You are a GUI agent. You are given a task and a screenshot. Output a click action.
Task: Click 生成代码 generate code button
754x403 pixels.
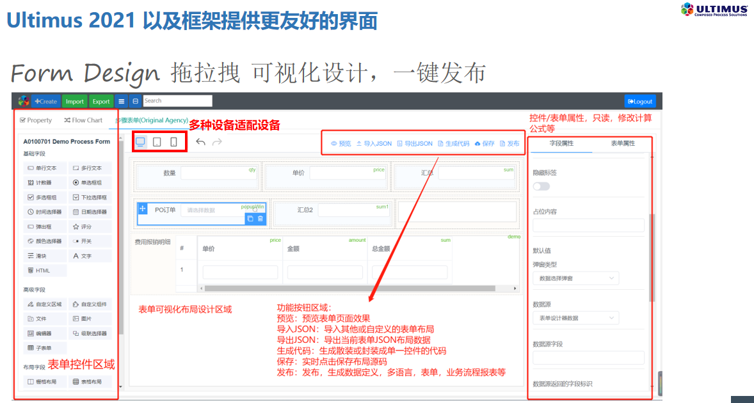[x=453, y=144]
